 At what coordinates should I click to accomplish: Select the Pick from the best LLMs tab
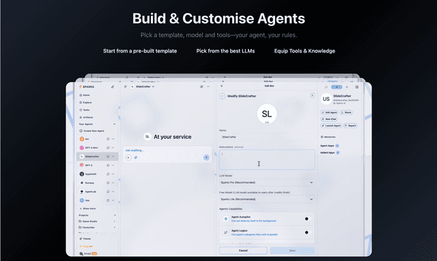pyautogui.click(x=225, y=51)
